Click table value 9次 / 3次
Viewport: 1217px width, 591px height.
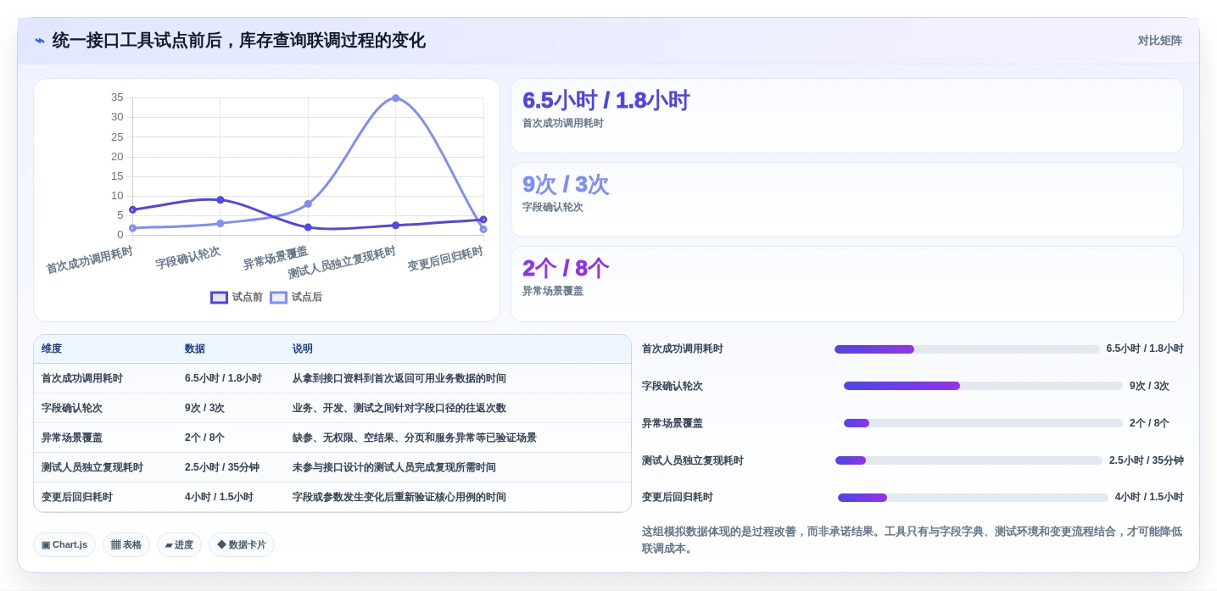click(204, 409)
